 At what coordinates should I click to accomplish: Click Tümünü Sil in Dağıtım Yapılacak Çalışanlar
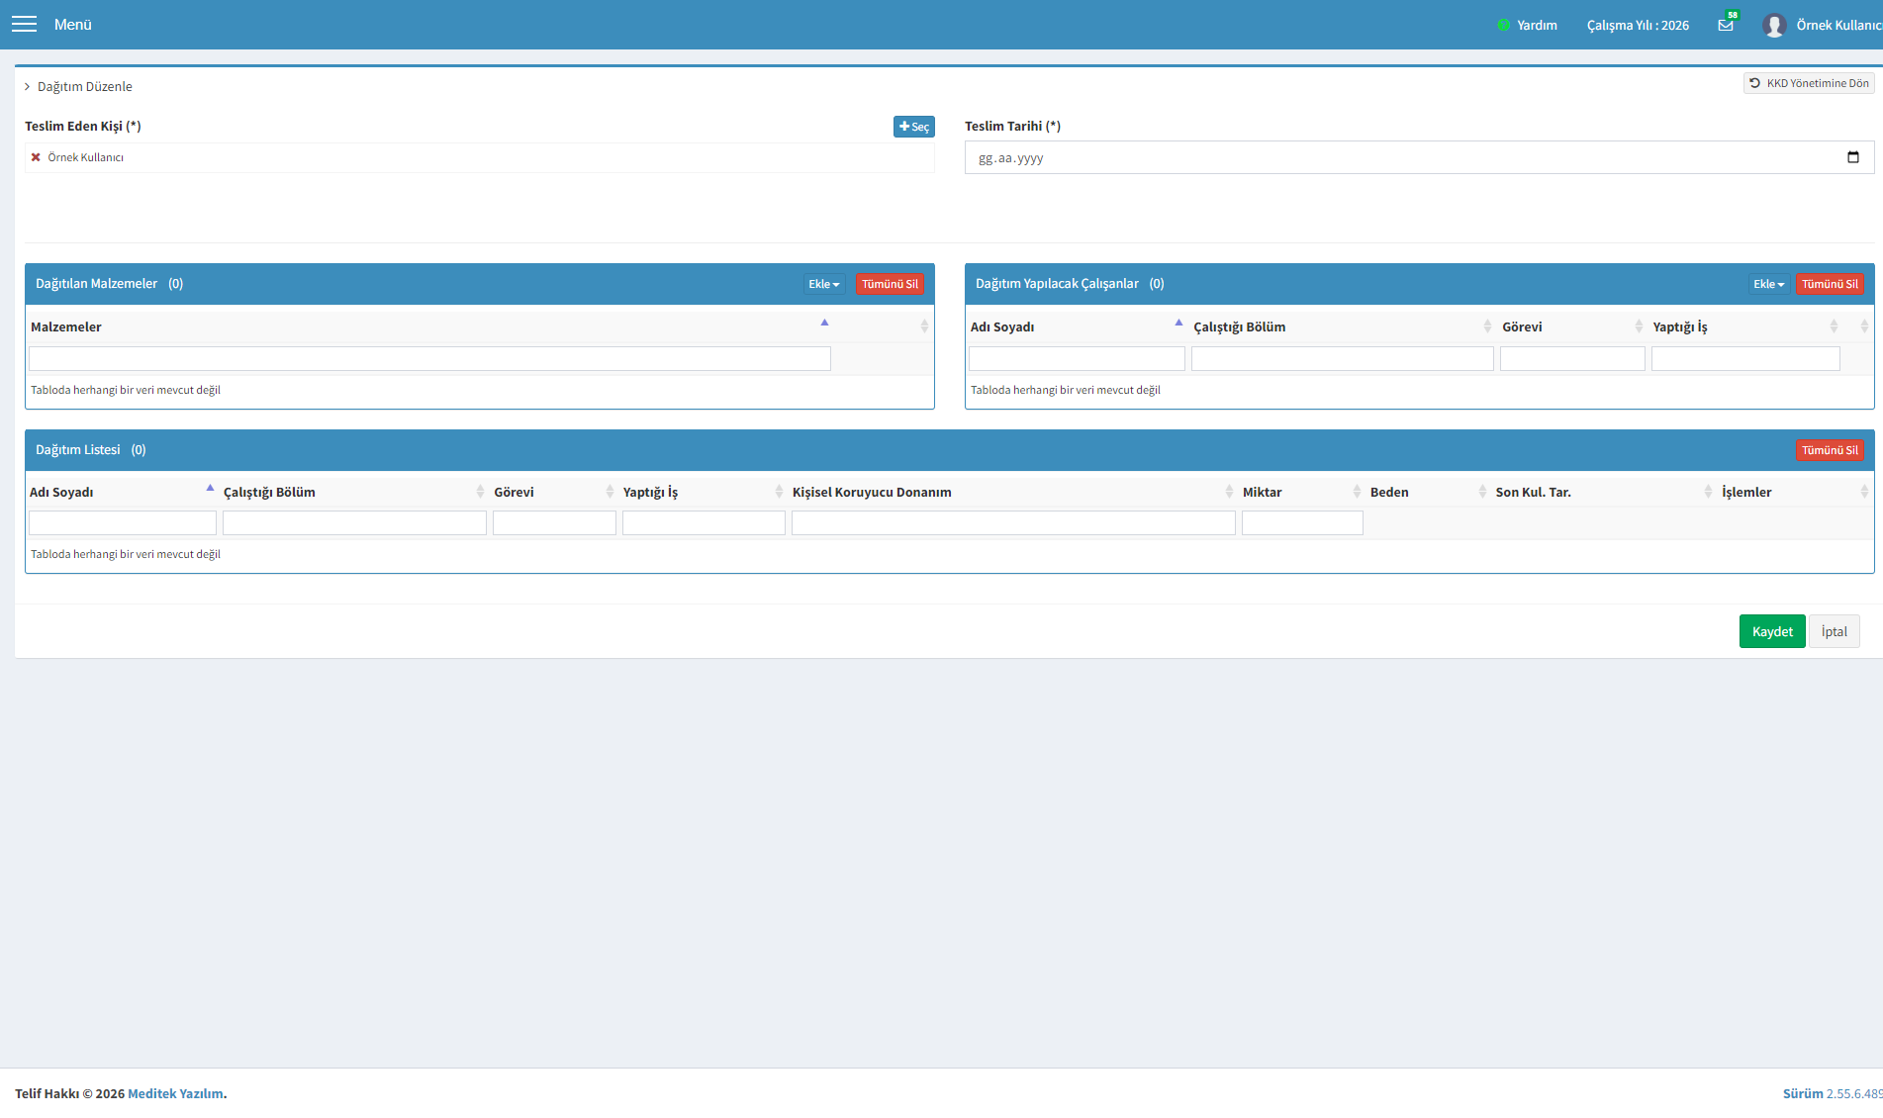click(1830, 284)
